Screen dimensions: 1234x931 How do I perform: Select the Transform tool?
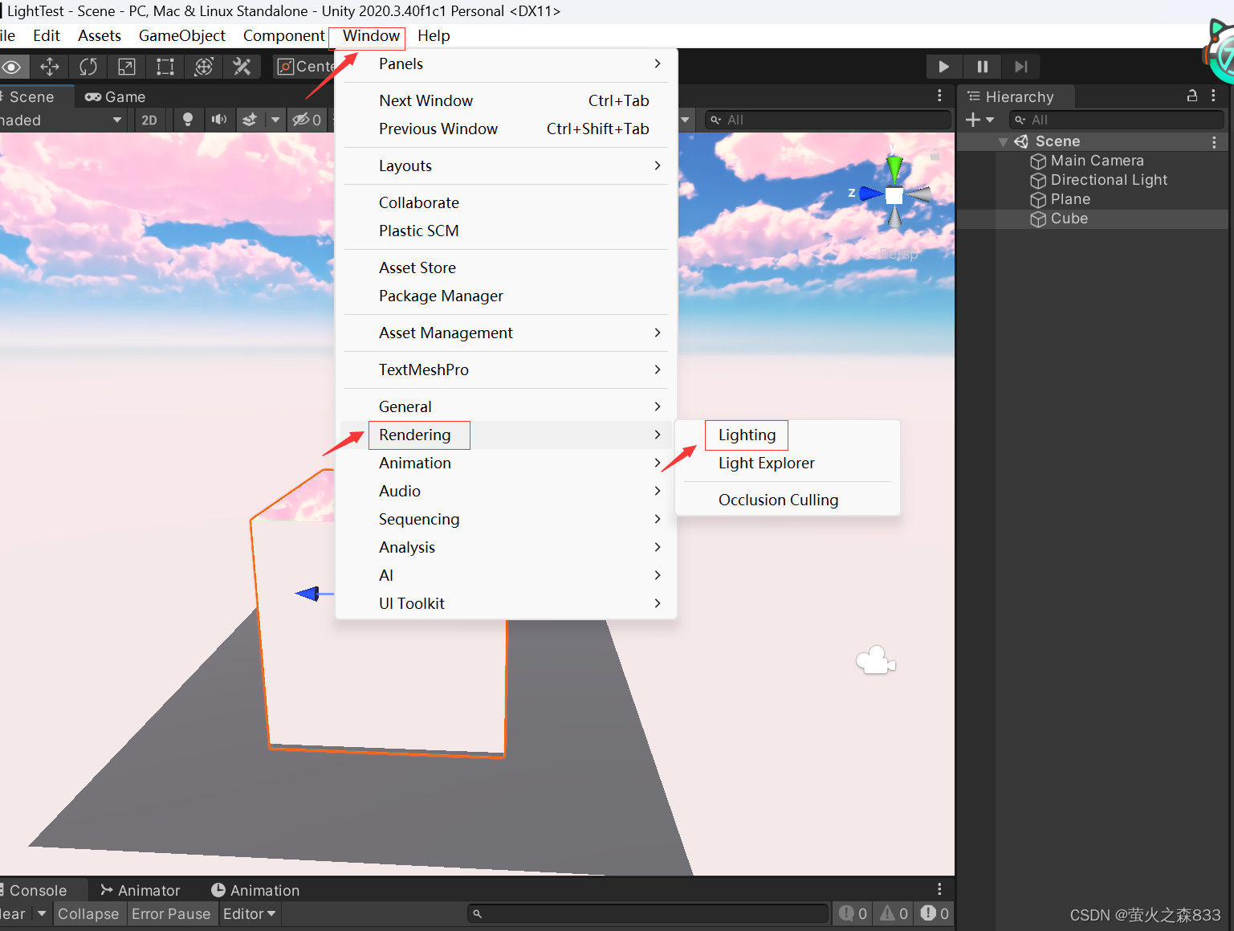pyautogui.click(x=204, y=67)
